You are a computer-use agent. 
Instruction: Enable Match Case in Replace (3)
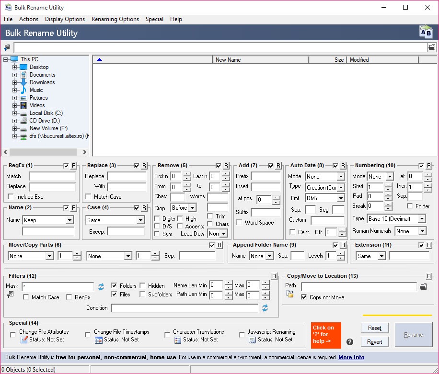pyautogui.click(x=88, y=196)
